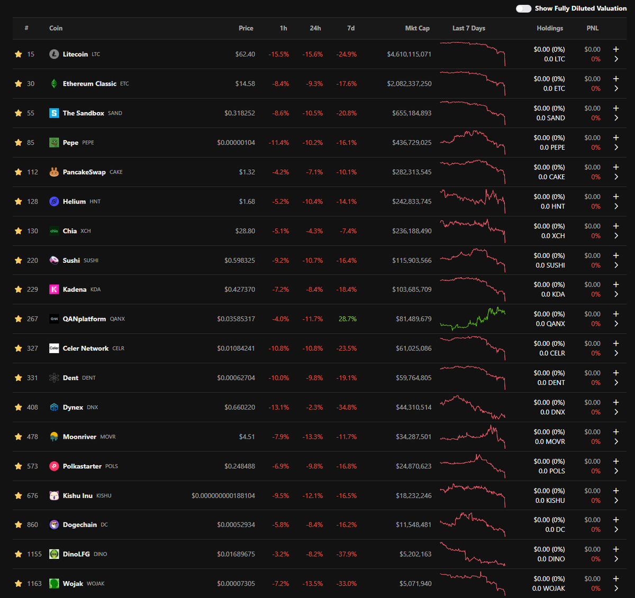The image size is (635, 598).
Task: Click the Pepe frog icon
Action: pyautogui.click(x=54, y=142)
